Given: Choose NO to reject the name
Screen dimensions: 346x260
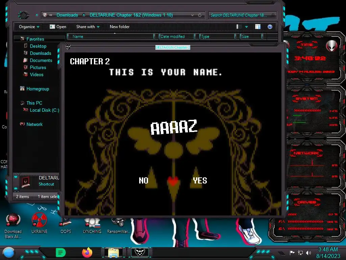Looking at the screenshot, I should click(143, 180).
